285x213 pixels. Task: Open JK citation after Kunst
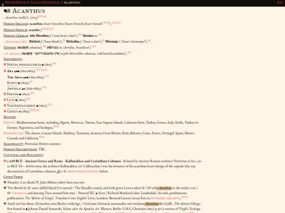click(31, 82)
